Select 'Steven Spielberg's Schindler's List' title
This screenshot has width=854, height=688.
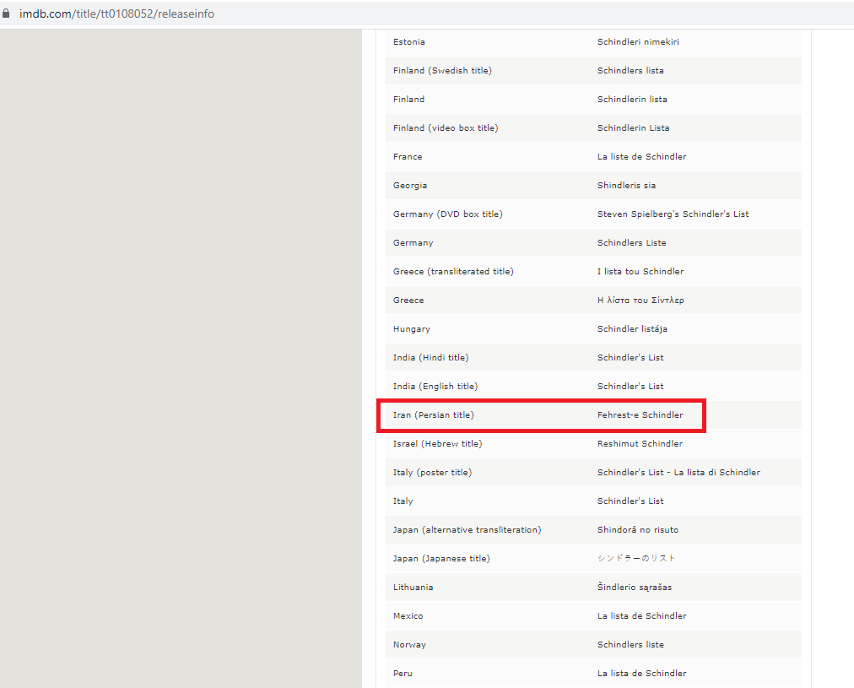pos(673,214)
